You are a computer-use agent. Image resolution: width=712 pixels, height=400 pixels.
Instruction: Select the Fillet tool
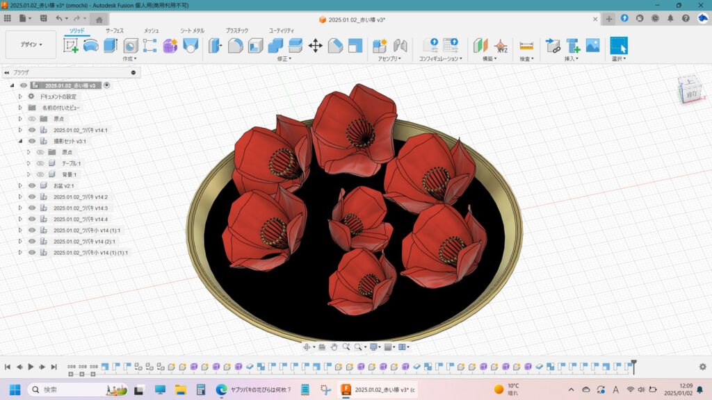coord(236,46)
